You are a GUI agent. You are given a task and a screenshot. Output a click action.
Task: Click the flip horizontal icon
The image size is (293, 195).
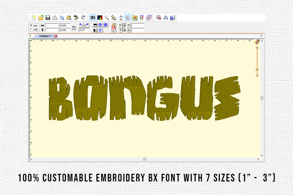(x=95, y=30)
